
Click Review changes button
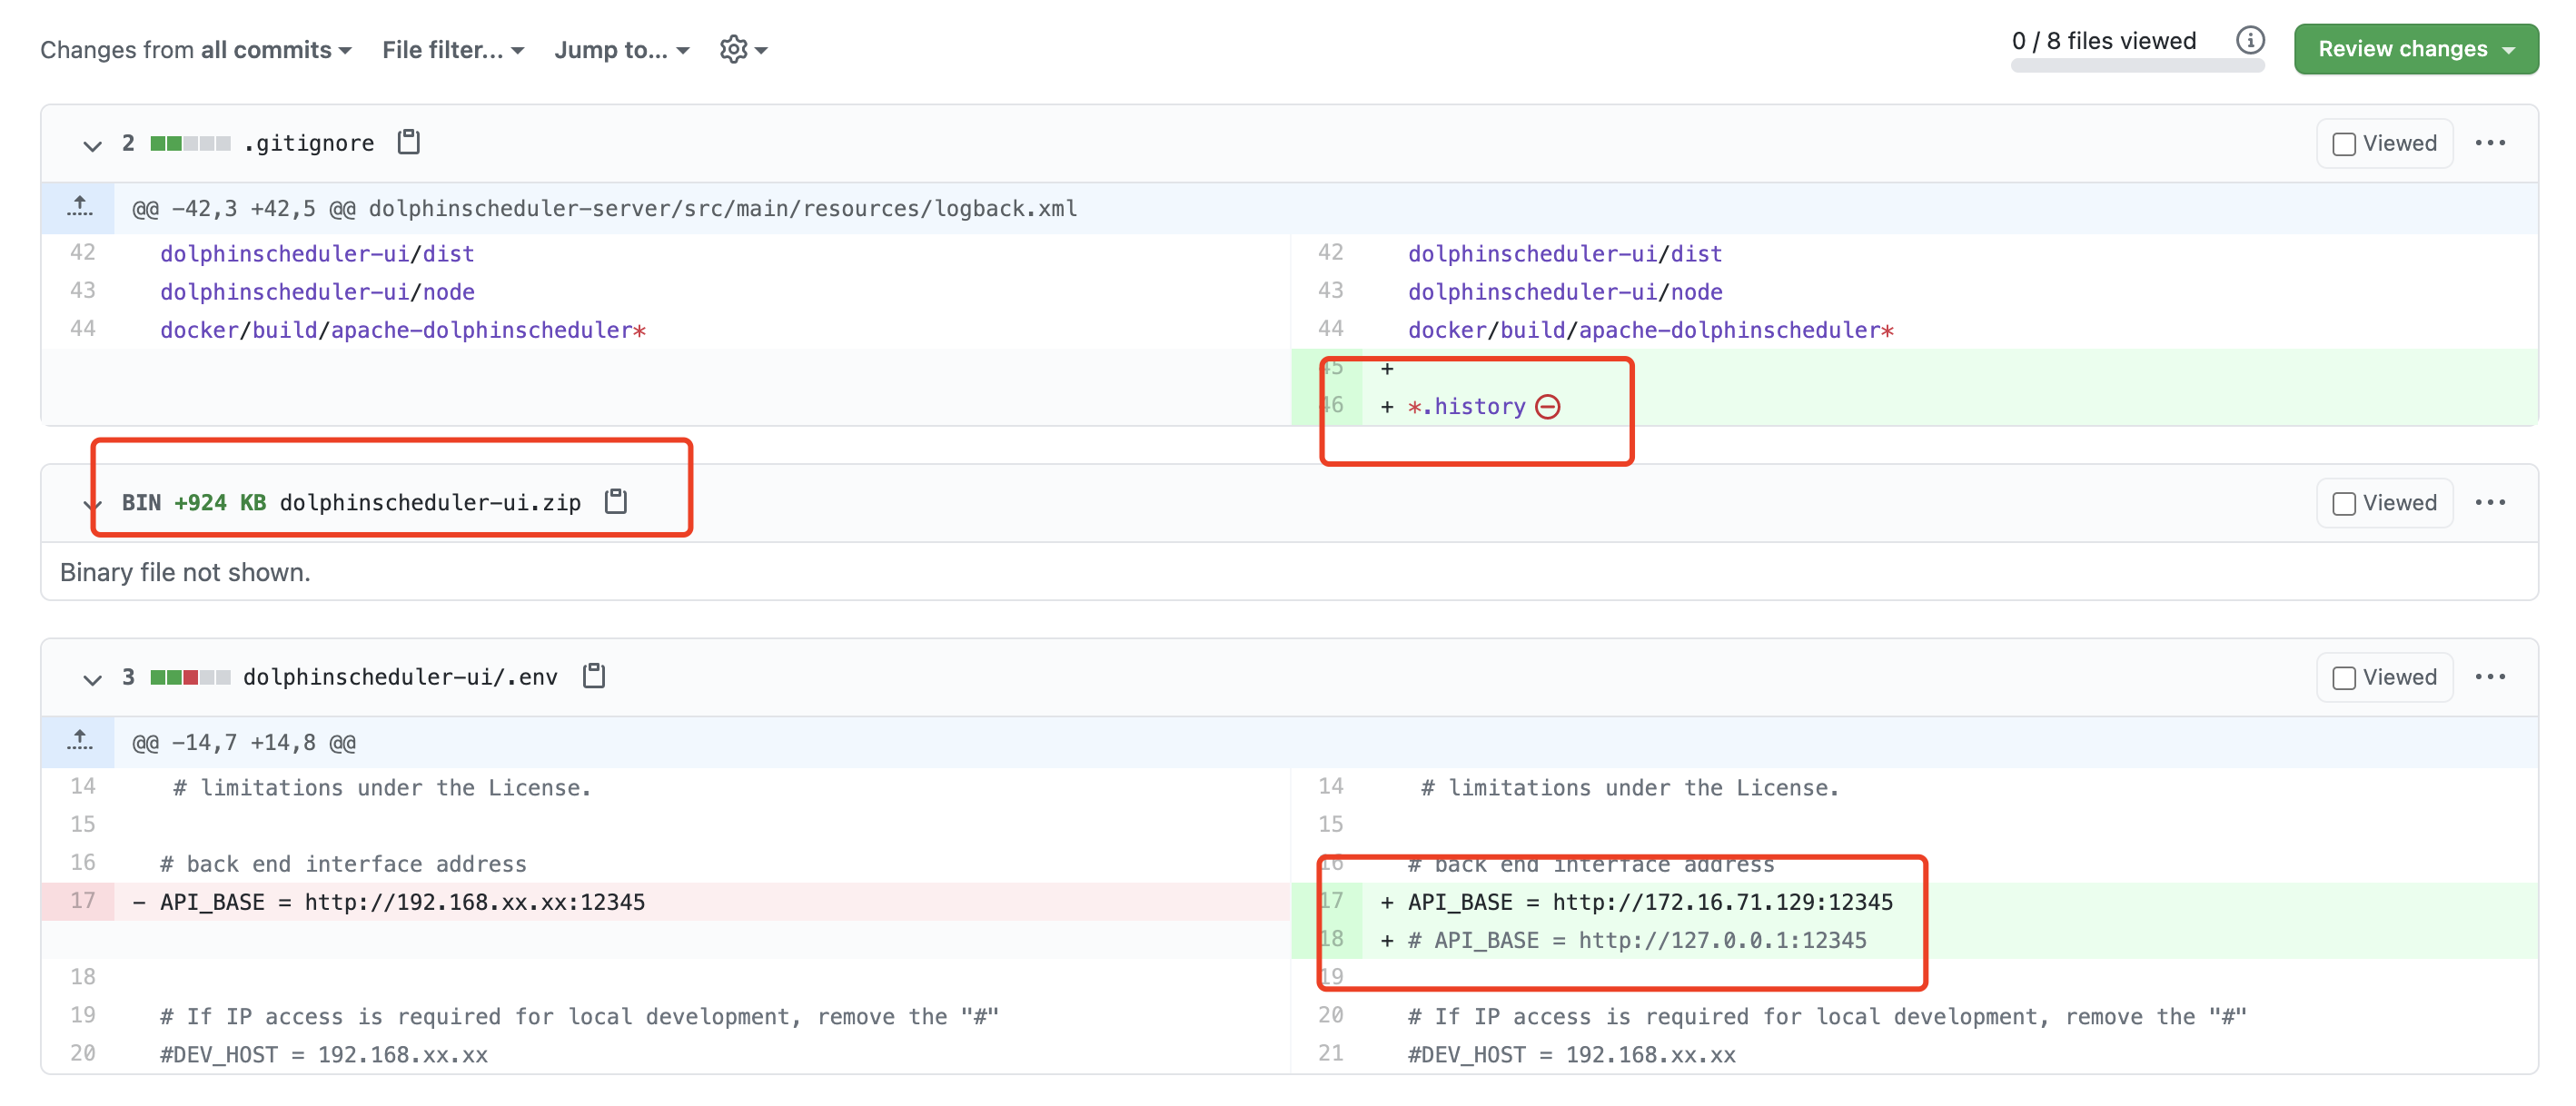[x=2415, y=49]
